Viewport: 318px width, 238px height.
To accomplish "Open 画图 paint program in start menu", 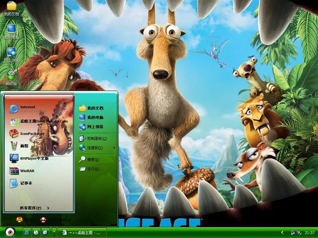I will (19, 146).
